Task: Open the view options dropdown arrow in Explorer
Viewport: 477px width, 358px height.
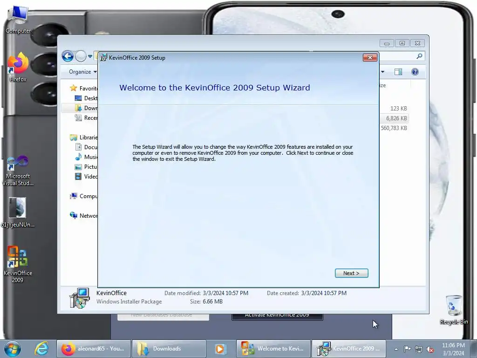Action: pos(383,72)
